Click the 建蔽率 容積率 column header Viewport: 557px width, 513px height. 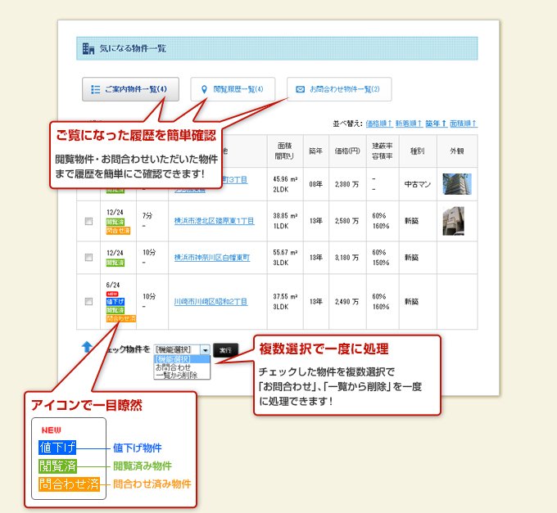[383, 151]
